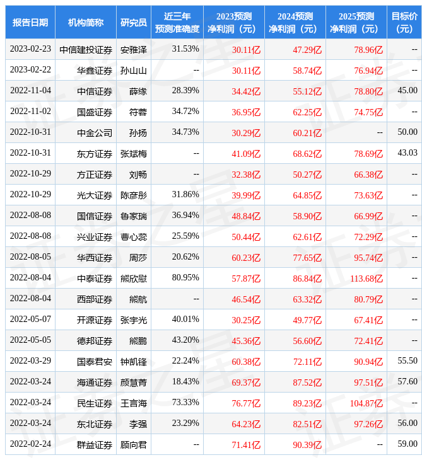
Task: Click the 目标价 column header
Action: coord(404,22)
